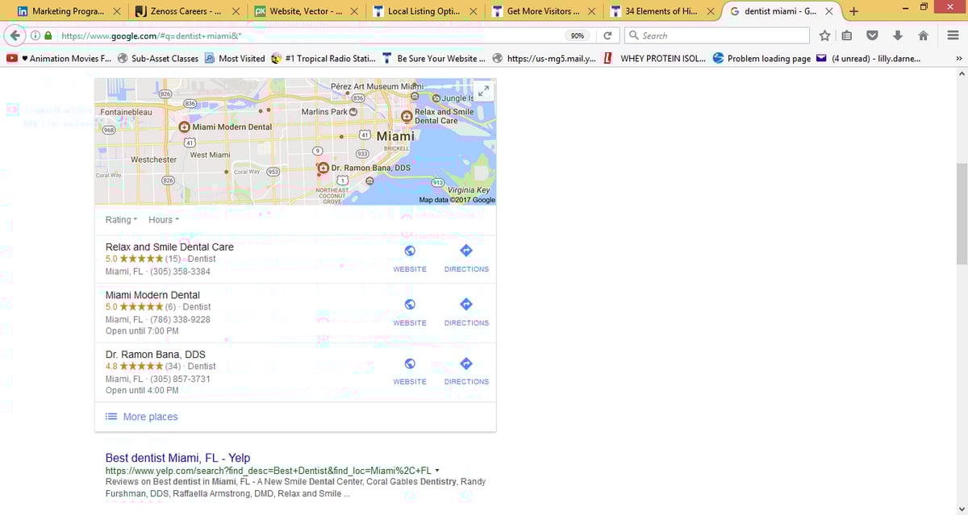Open the bookmarks list icon in toolbar

pyautogui.click(x=847, y=35)
